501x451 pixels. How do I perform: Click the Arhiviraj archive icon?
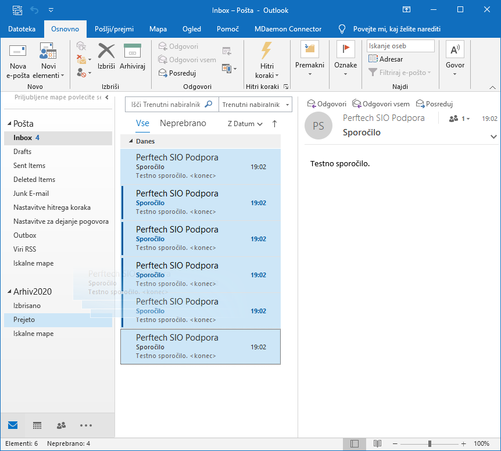pos(133,51)
